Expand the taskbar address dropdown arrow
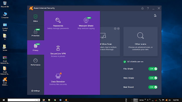The width and height of the screenshot is (182, 102). pos(35,100)
